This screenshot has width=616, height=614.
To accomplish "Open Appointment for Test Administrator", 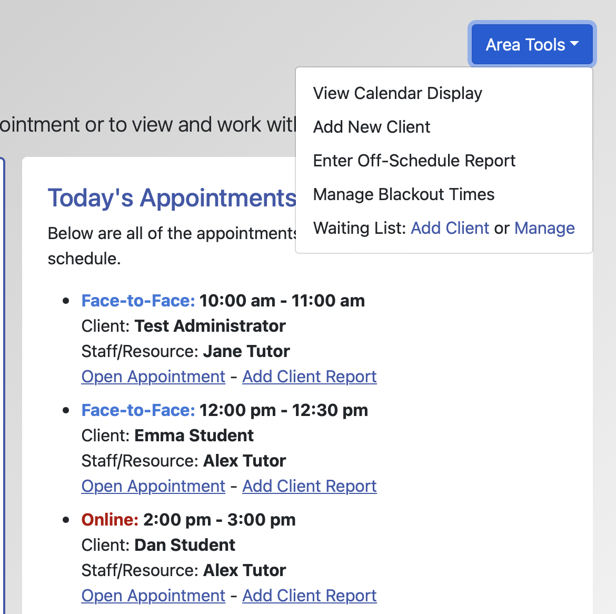I will tap(153, 377).
